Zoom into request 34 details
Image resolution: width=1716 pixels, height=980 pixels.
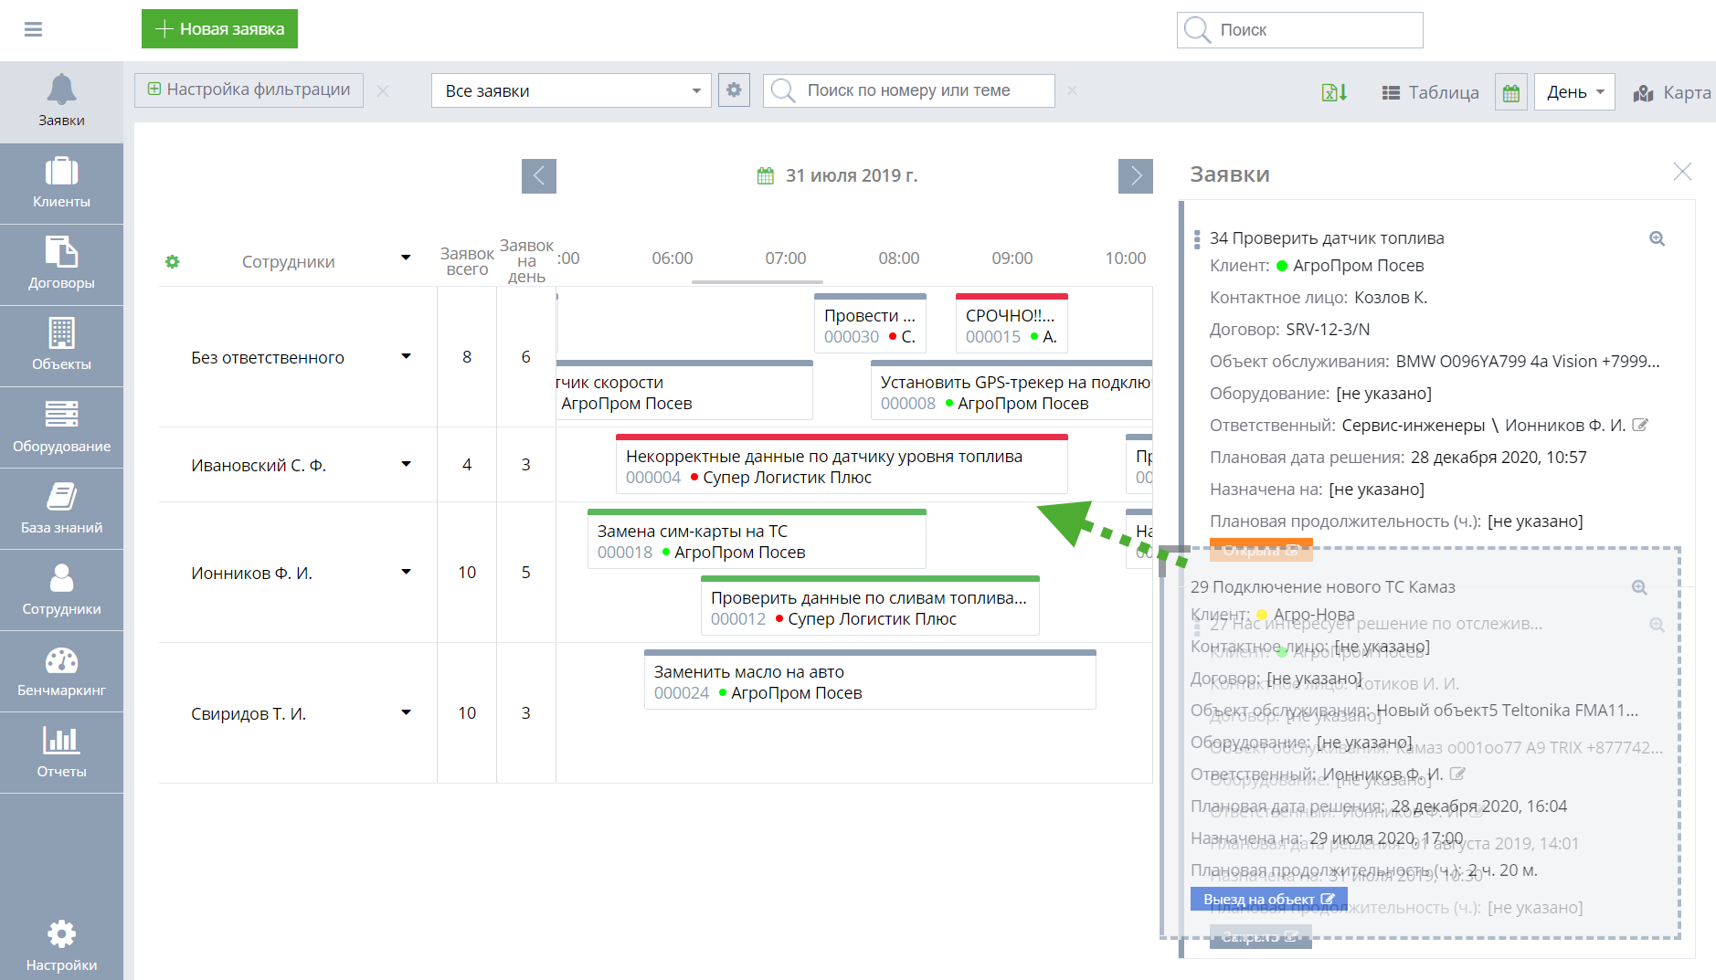pyautogui.click(x=1657, y=238)
